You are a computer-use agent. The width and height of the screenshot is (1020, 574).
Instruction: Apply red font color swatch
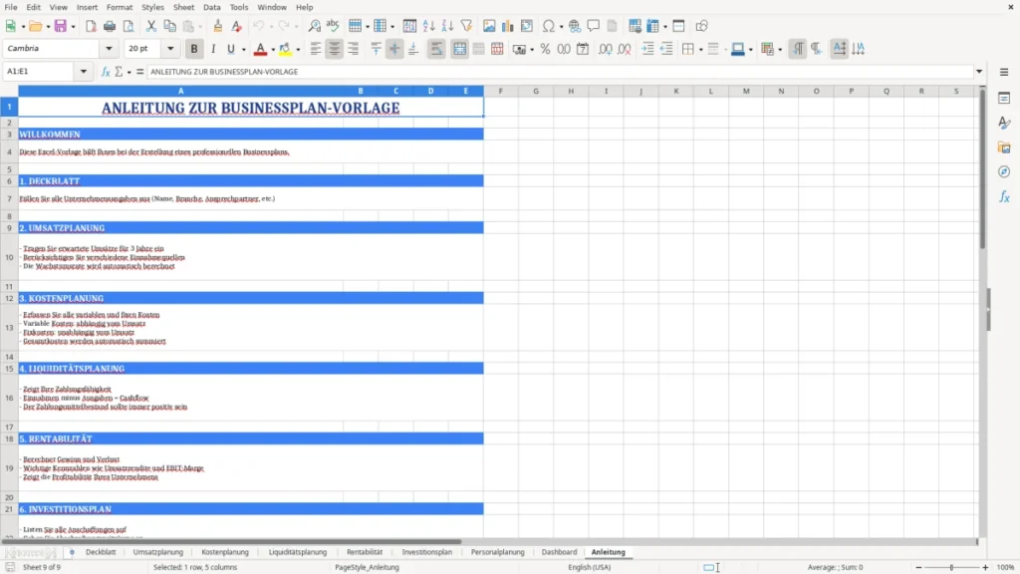pos(260,49)
